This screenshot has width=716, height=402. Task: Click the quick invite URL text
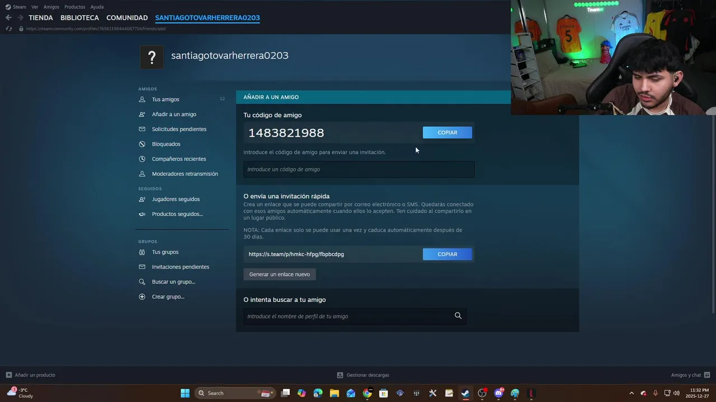[296, 254]
